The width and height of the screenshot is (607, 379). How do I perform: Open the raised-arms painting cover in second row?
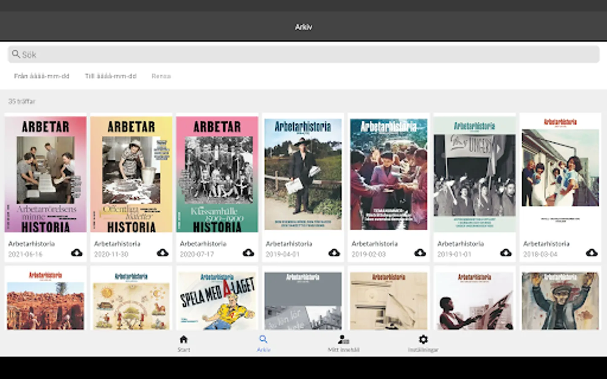(x=560, y=300)
